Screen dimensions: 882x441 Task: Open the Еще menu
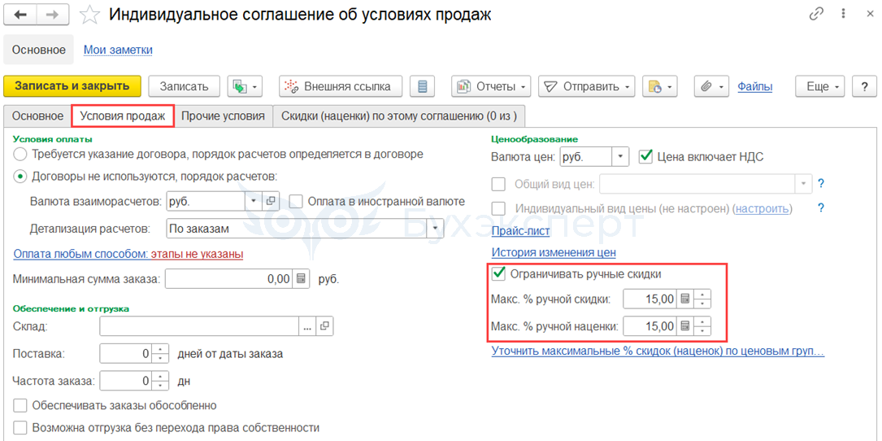819,87
